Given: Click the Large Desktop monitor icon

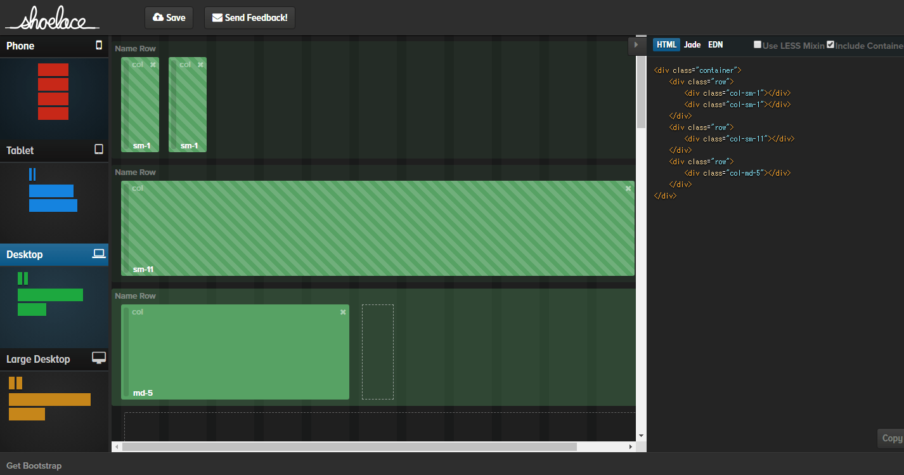Looking at the screenshot, I should coord(99,358).
